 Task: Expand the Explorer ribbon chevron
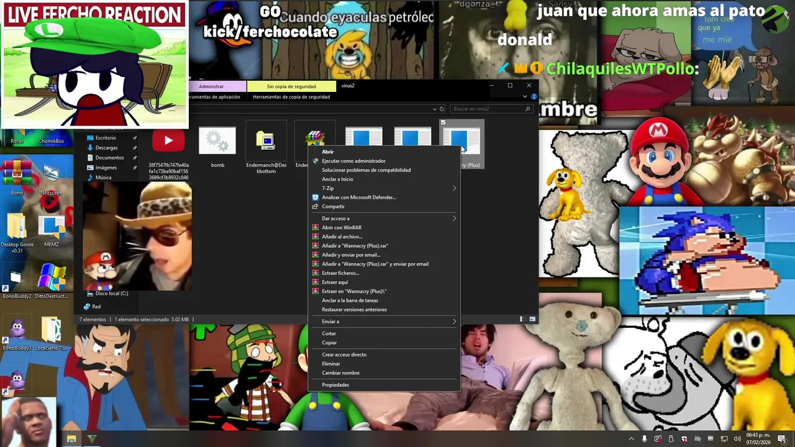525,97
